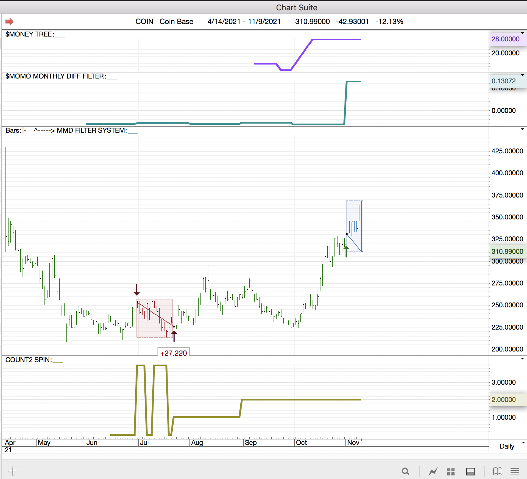Toggle the split pane layout icon

471,471
